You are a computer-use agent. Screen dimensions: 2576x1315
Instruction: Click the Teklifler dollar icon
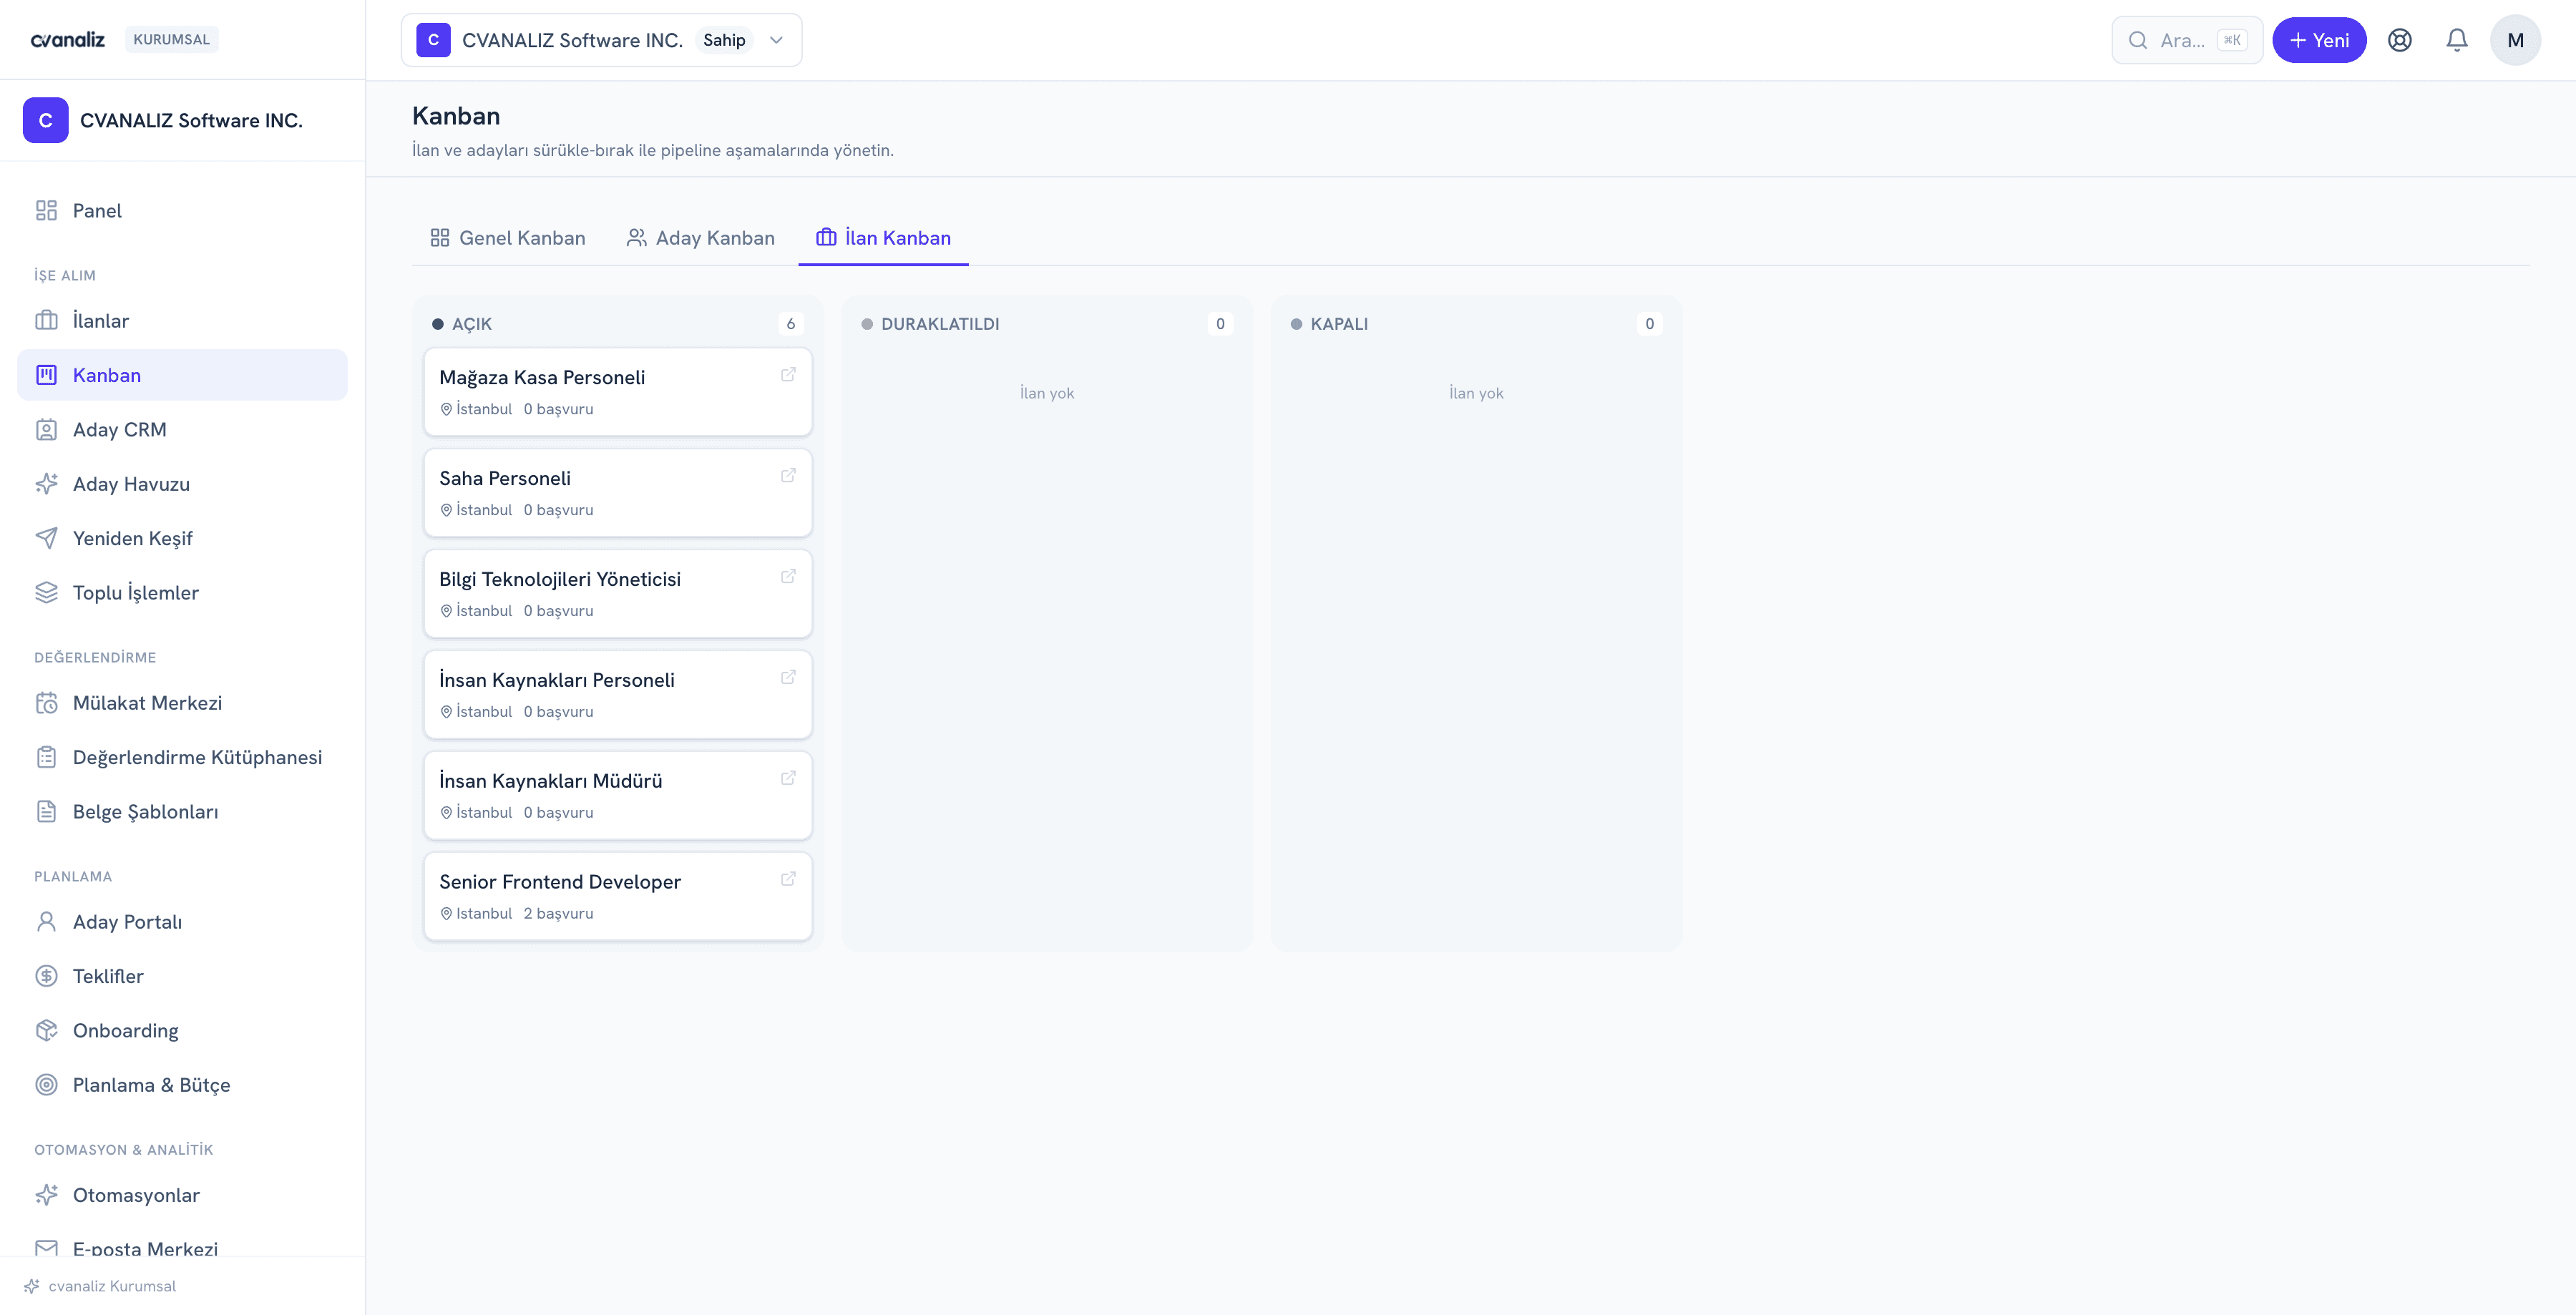(46, 976)
